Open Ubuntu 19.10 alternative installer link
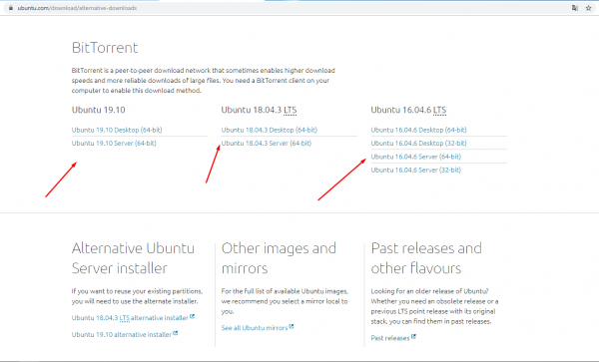Screen dimensions: 599x362 [122, 334]
